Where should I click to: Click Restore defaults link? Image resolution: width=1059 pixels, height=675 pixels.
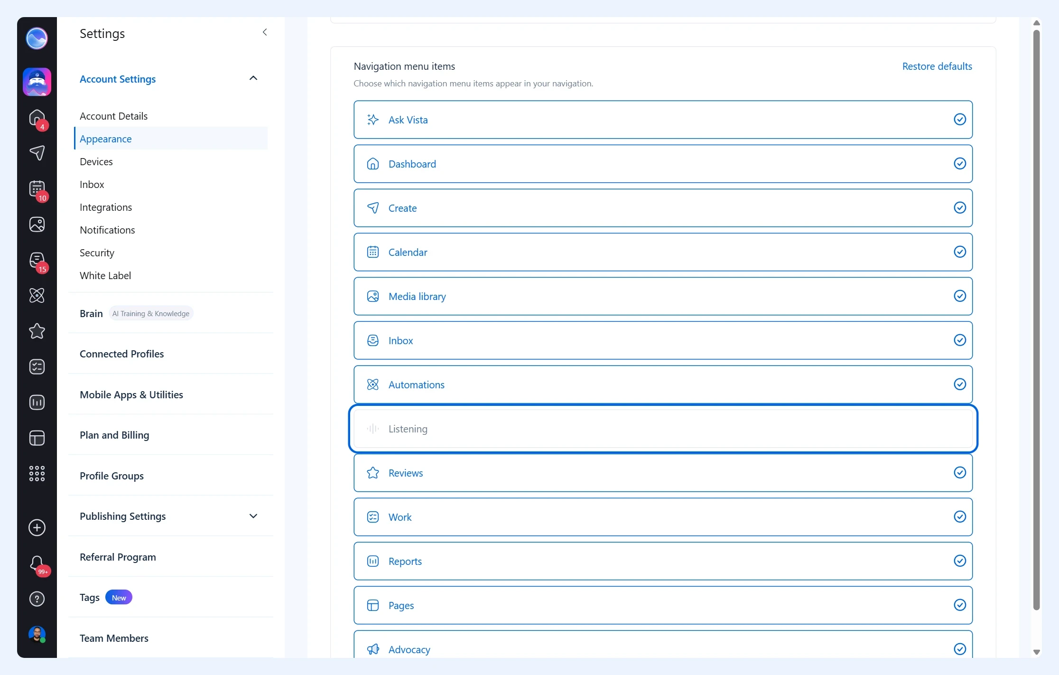937,66
